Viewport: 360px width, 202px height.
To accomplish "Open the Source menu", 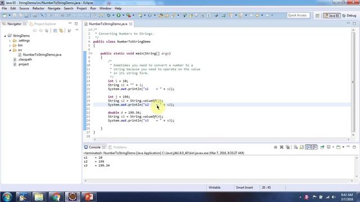I will pos(24,8).
